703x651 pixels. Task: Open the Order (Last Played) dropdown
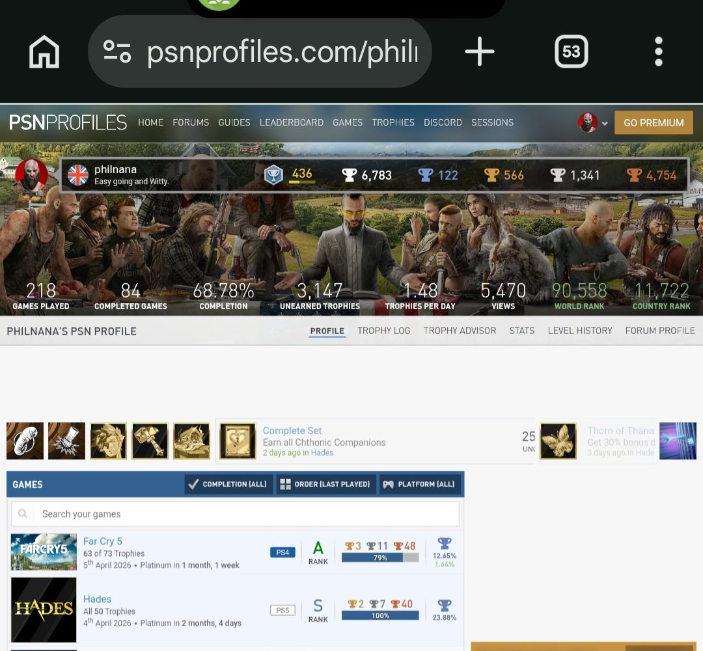coord(325,484)
